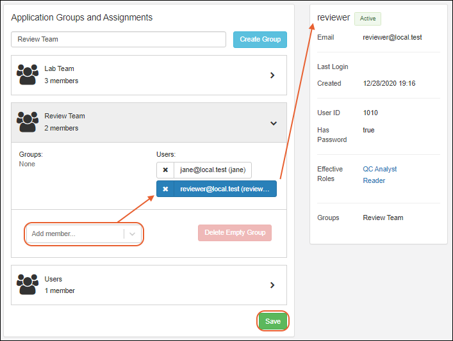Expand the Users group chevron
The width and height of the screenshot is (453, 341).
pos(272,285)
